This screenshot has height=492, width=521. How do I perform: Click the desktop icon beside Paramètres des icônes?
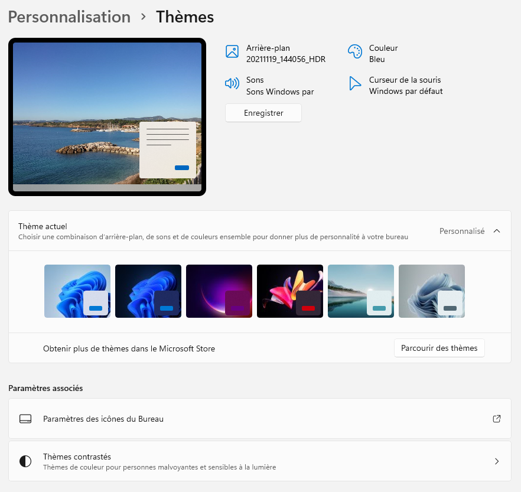25,419
